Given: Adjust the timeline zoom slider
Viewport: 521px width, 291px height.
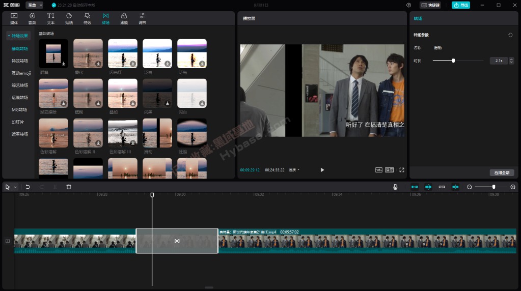Looking at the screenshot, I should [x=491, y=187].
